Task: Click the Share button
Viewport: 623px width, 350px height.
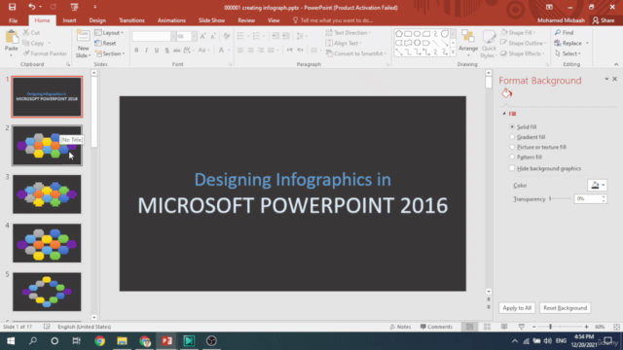Action: (x=604, y=20)
